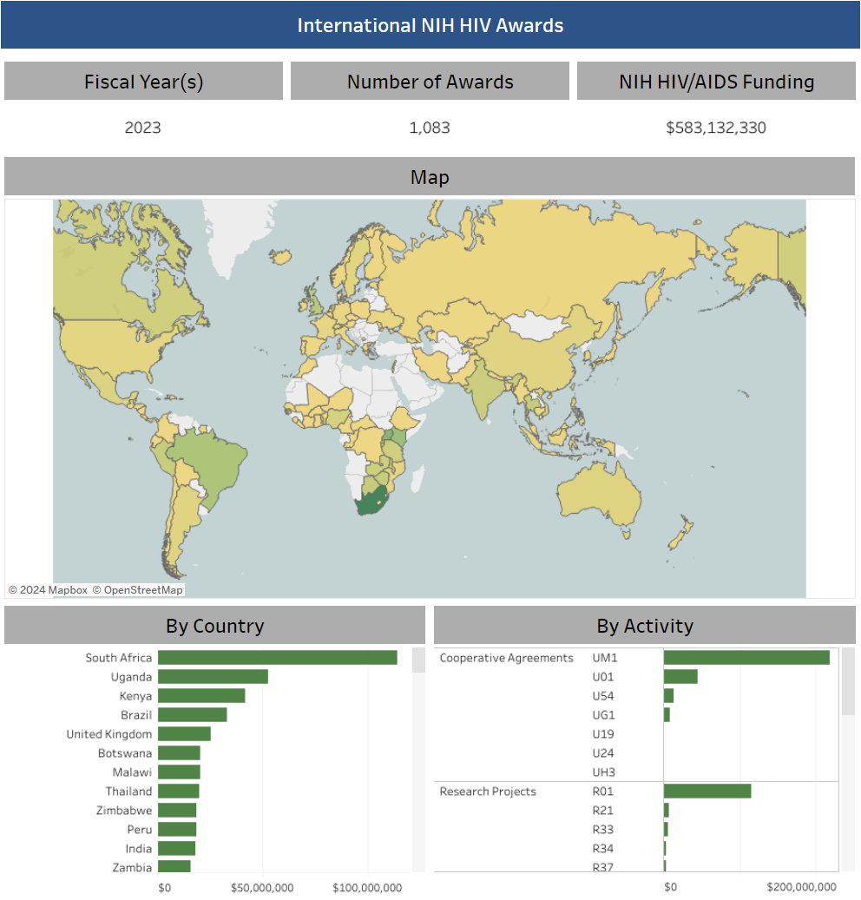861x900 pixels.
Task: Click Canada on the world map
Action: point(103,275)
